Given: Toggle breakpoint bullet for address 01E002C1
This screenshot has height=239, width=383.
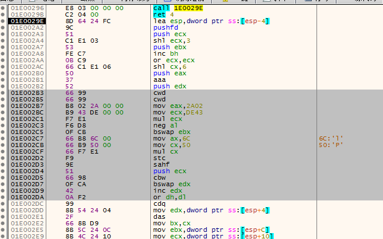Looking at the screenshot, I should (3, 119).
